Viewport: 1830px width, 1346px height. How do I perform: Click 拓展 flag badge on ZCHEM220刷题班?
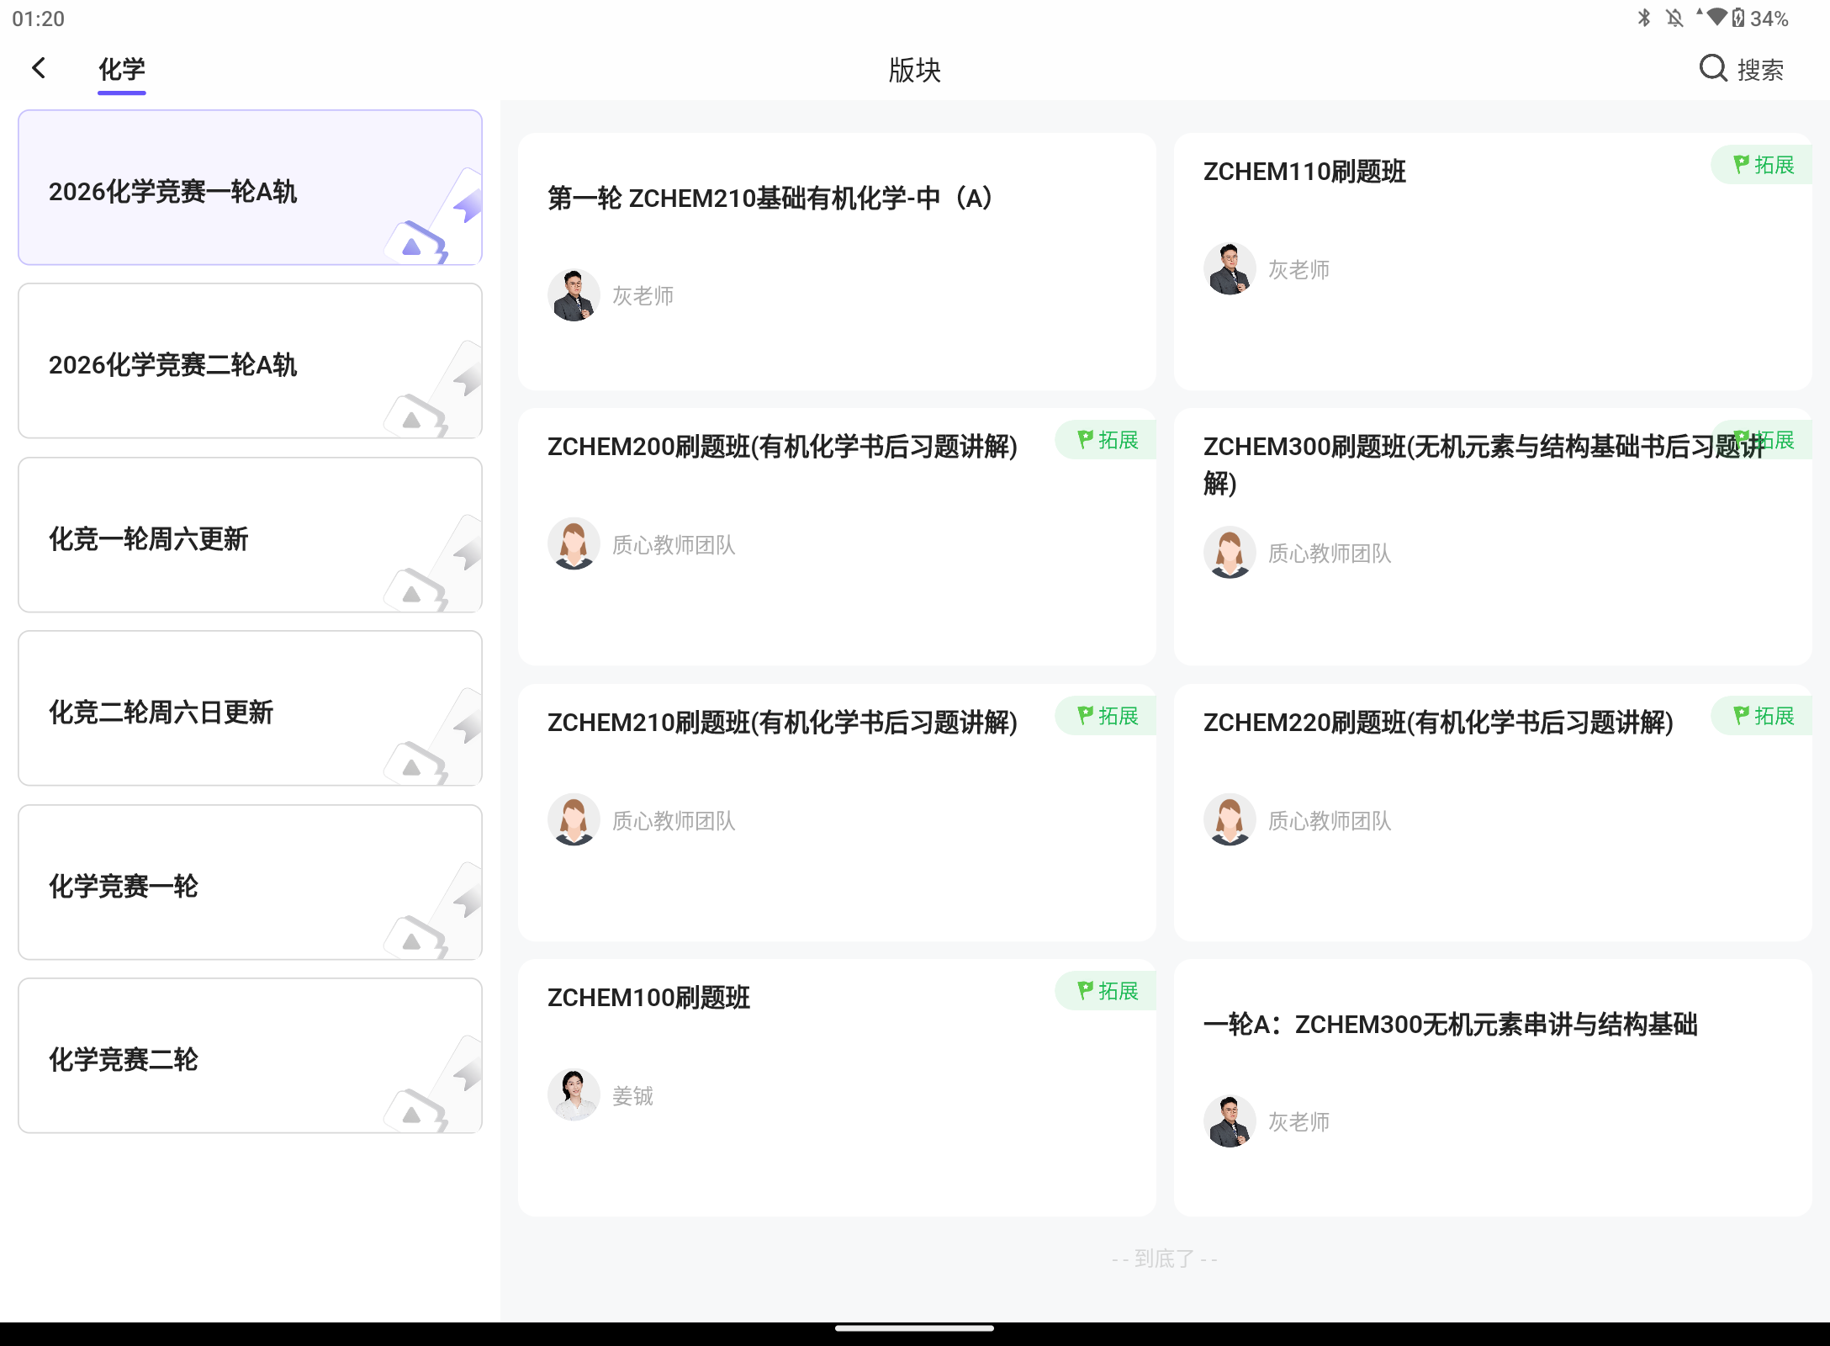(x=1762, y=716)
